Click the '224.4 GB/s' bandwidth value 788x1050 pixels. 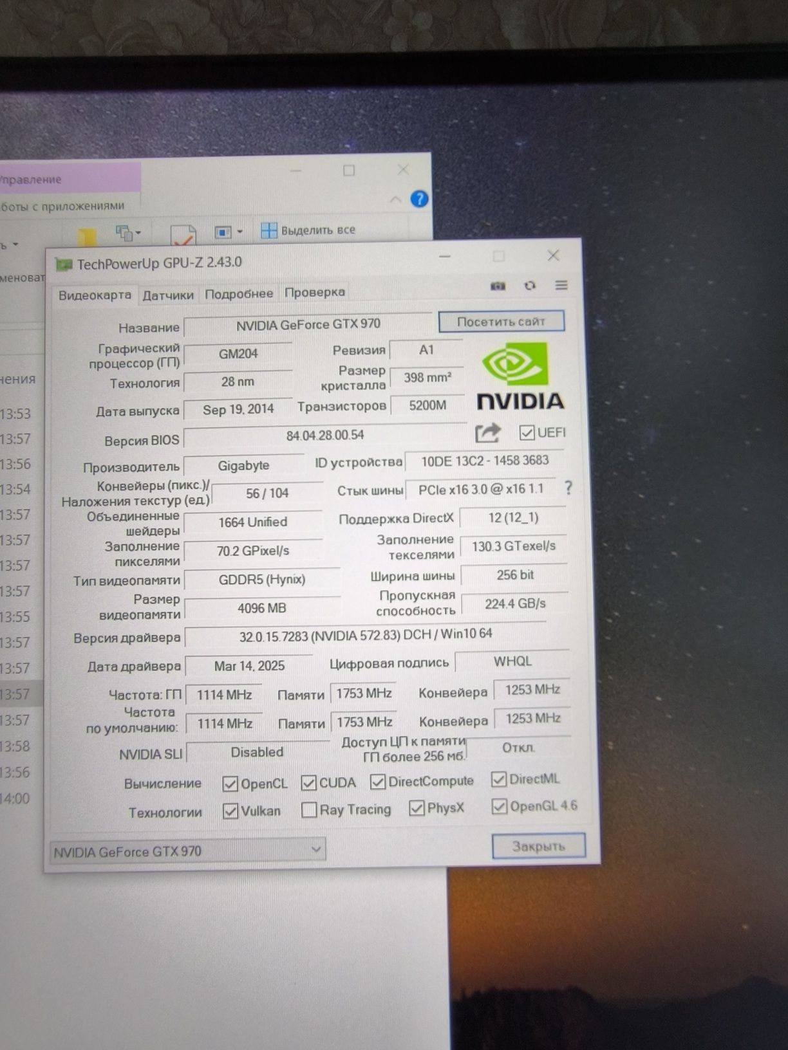(515, 603)
